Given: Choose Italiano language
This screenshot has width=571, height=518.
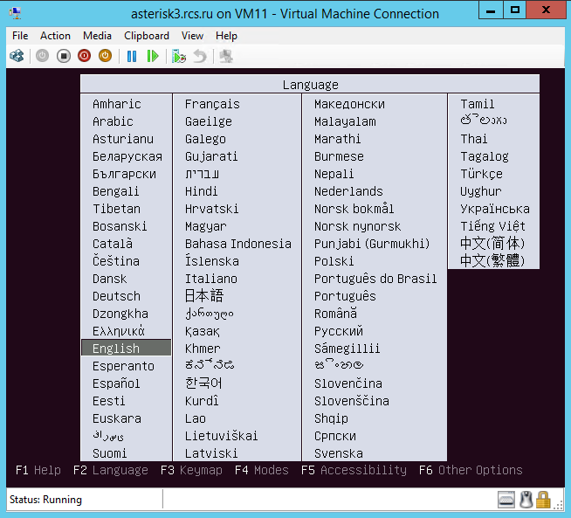Looking at the screenshot, I should tap(211, 279).
